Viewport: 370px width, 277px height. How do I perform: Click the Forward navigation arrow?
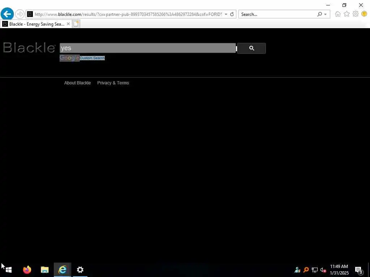(x=20, y=14)
